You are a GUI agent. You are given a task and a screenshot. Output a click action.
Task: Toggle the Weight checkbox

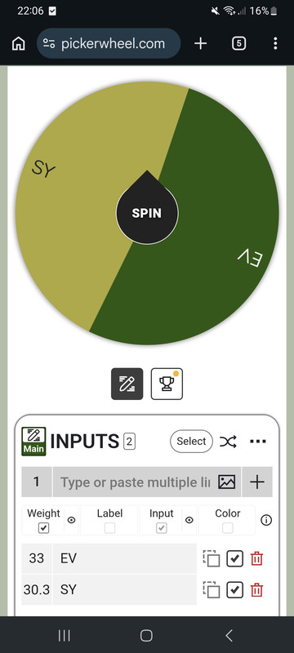43,528
